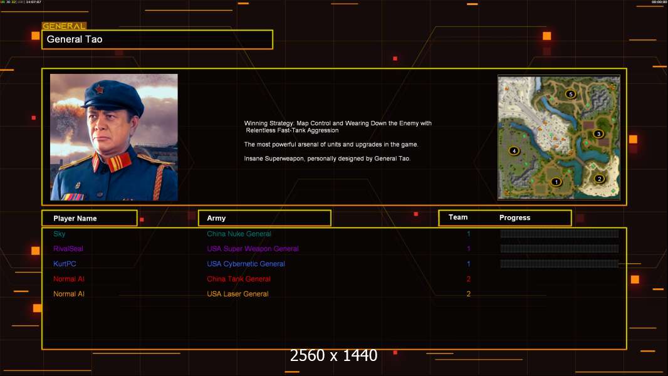Click the General Tao portrait image

114,137
